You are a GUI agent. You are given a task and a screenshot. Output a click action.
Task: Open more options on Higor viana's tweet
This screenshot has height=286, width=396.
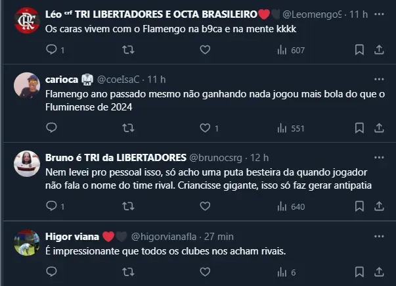379,236
